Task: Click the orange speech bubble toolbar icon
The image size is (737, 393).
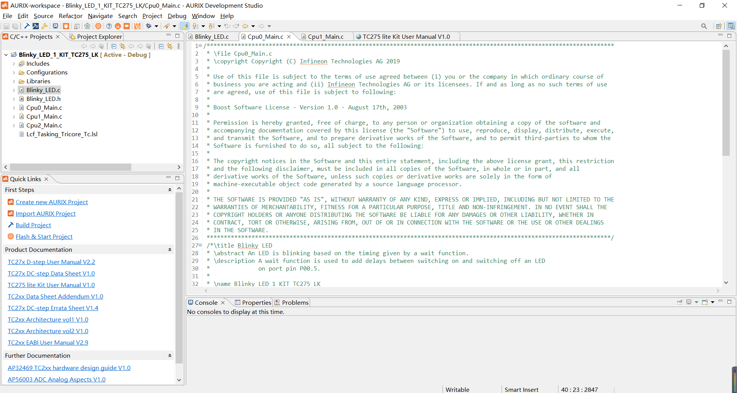Action: pyautogui.click(x=127, y=26)
